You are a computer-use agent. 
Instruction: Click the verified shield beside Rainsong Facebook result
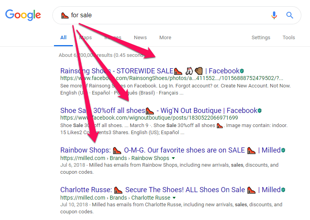(x=242, y=71)
